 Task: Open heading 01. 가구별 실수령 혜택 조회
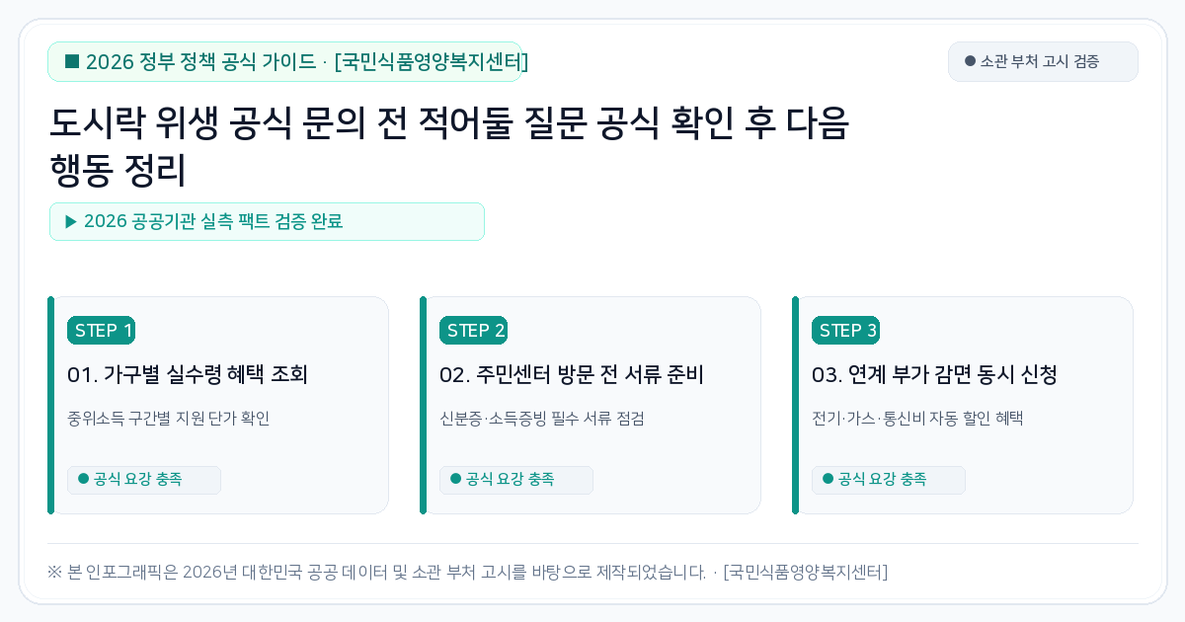pos(188,375)
